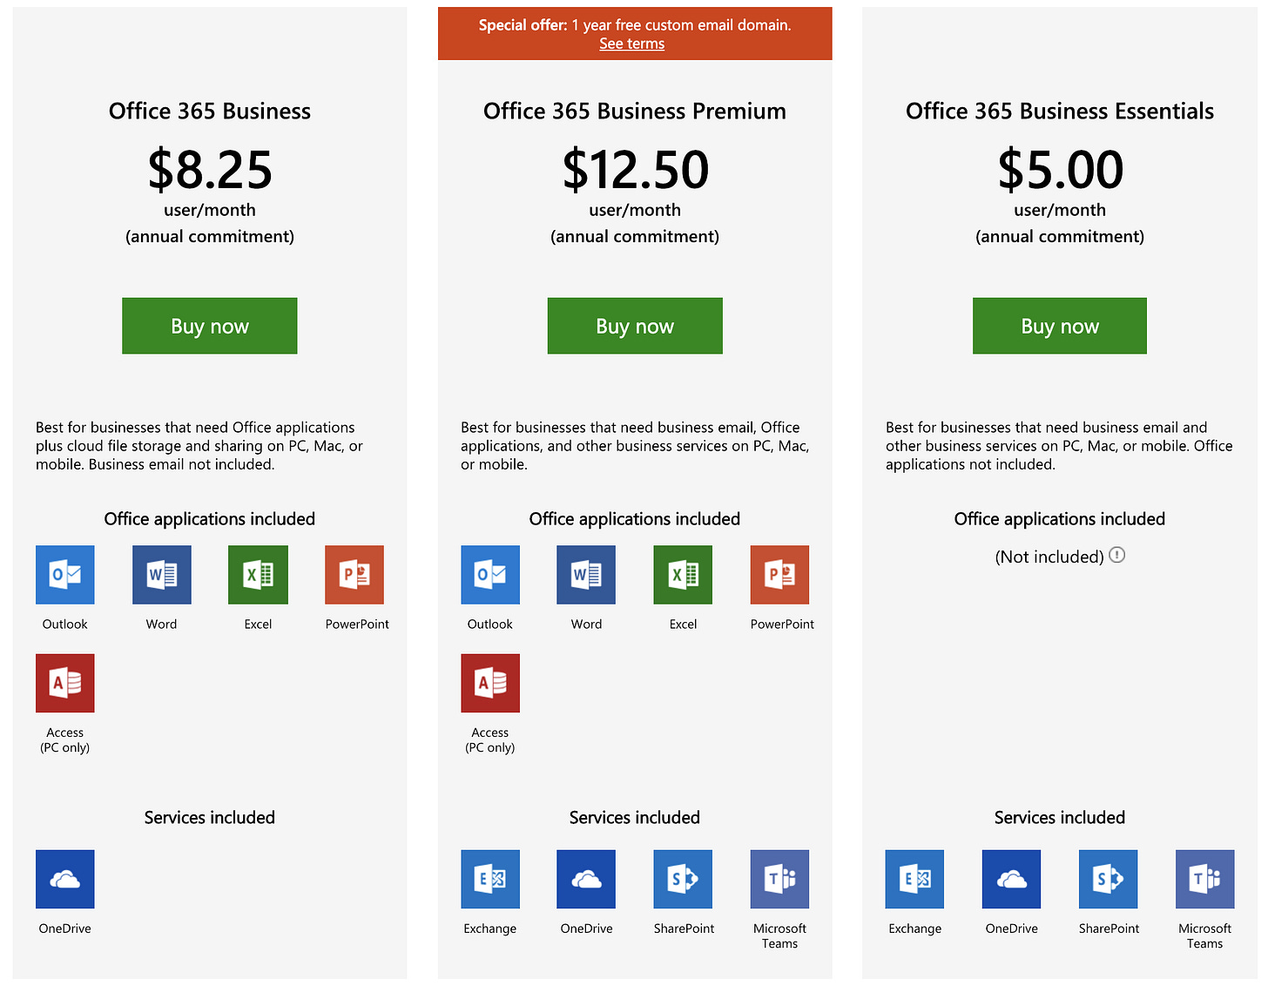Click Excel icon in Office 365 Business plan
1268x986 pixels.
click(x=258, y=575)
